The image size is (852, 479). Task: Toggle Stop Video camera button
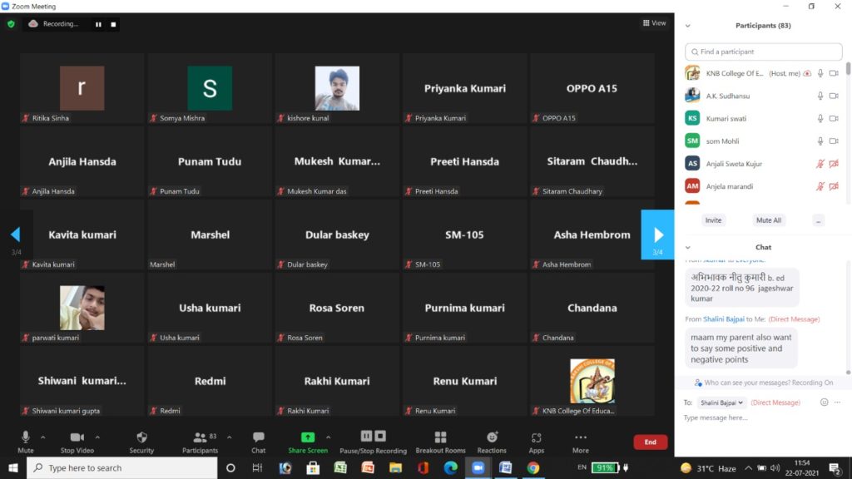[77, 437]
